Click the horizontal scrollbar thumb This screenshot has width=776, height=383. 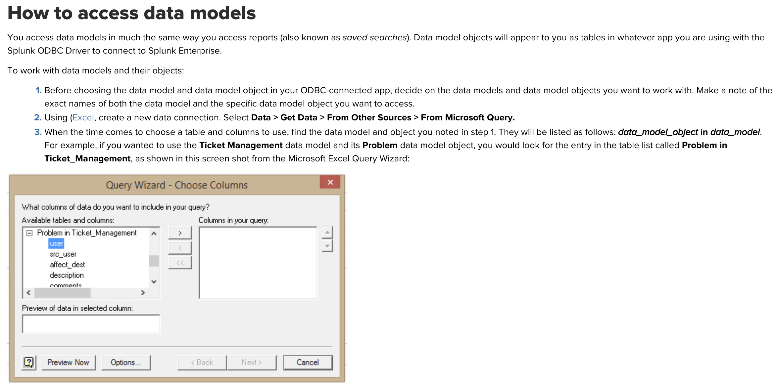[x=62, y=293]
